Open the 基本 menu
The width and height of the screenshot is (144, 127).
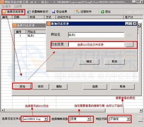click(6, 6)
